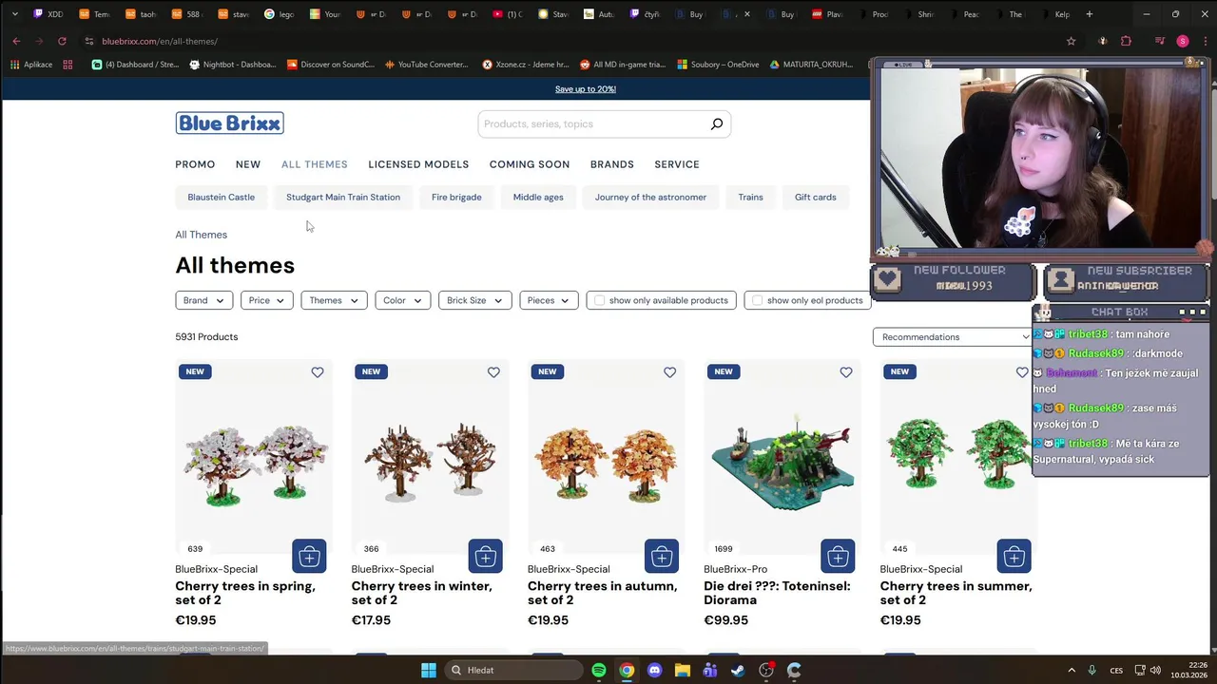Open the BRANDS menu
The image size is (1217, 684).
pyautogui.click(x=611, y=164)
